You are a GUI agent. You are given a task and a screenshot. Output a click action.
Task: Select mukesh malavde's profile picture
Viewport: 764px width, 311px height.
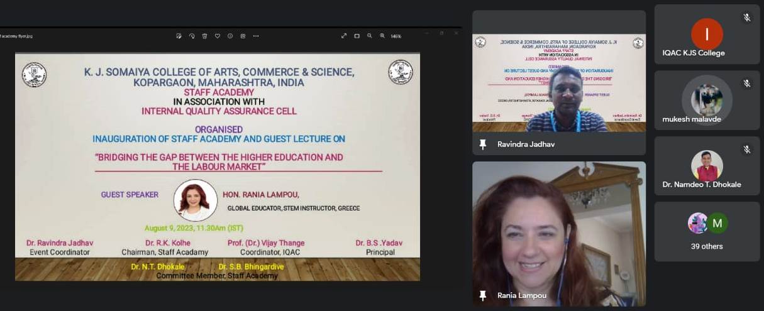click(x=707, y=100)
